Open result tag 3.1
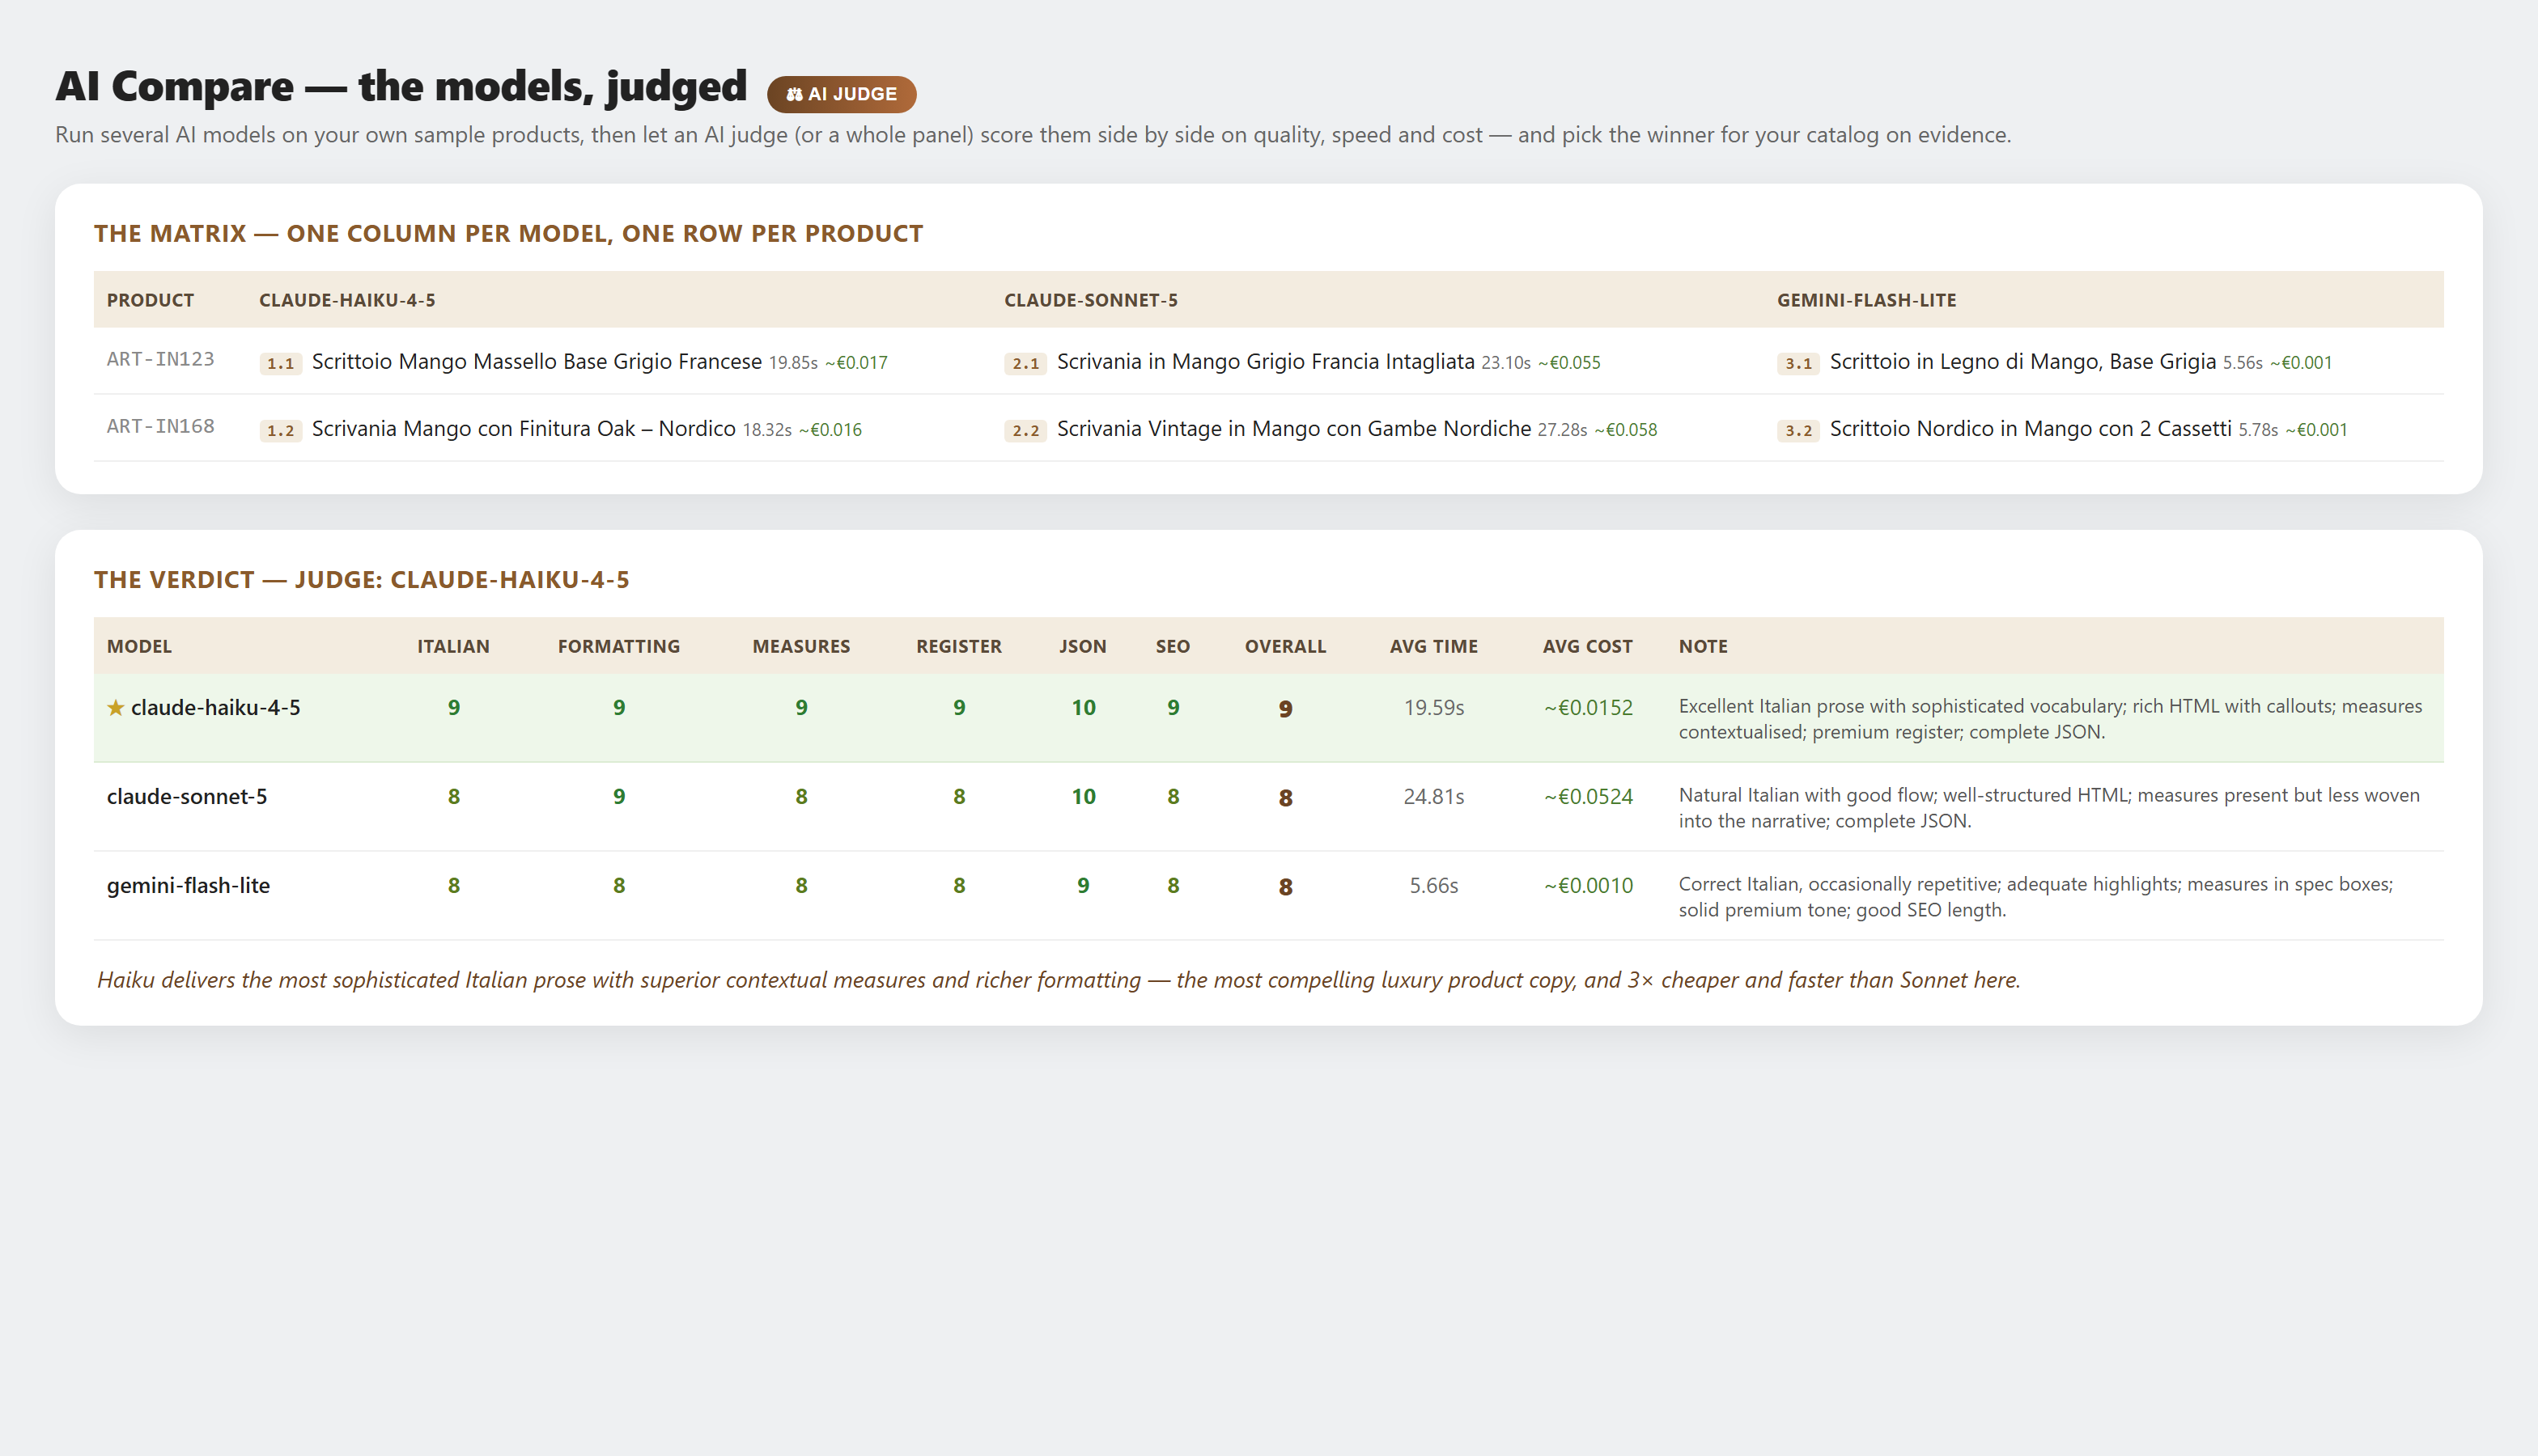This screenshot has width=2538, height=1456. pyautogui.click(x=1799, y=363)
